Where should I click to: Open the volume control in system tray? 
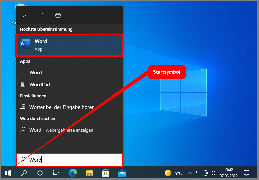tap(213, 173)
